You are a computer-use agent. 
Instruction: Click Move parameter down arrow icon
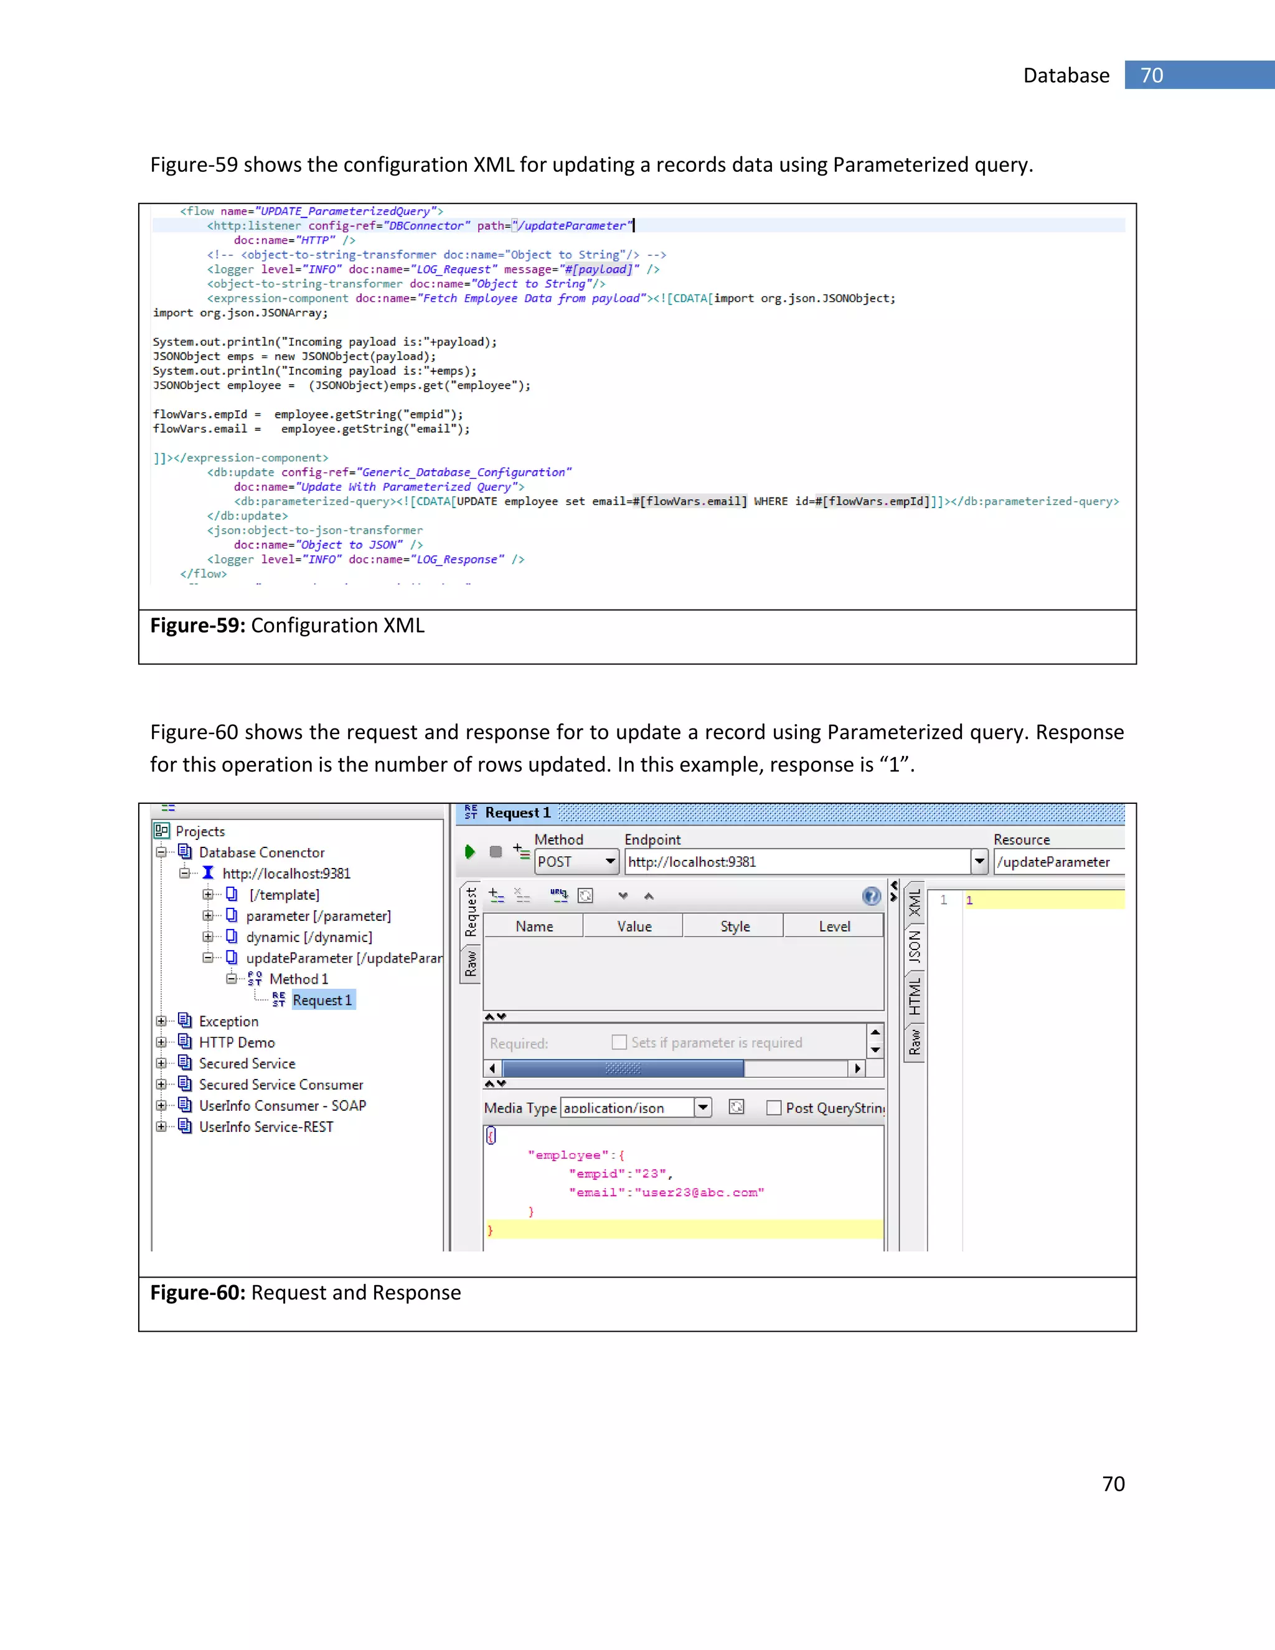tap(623, 896)
